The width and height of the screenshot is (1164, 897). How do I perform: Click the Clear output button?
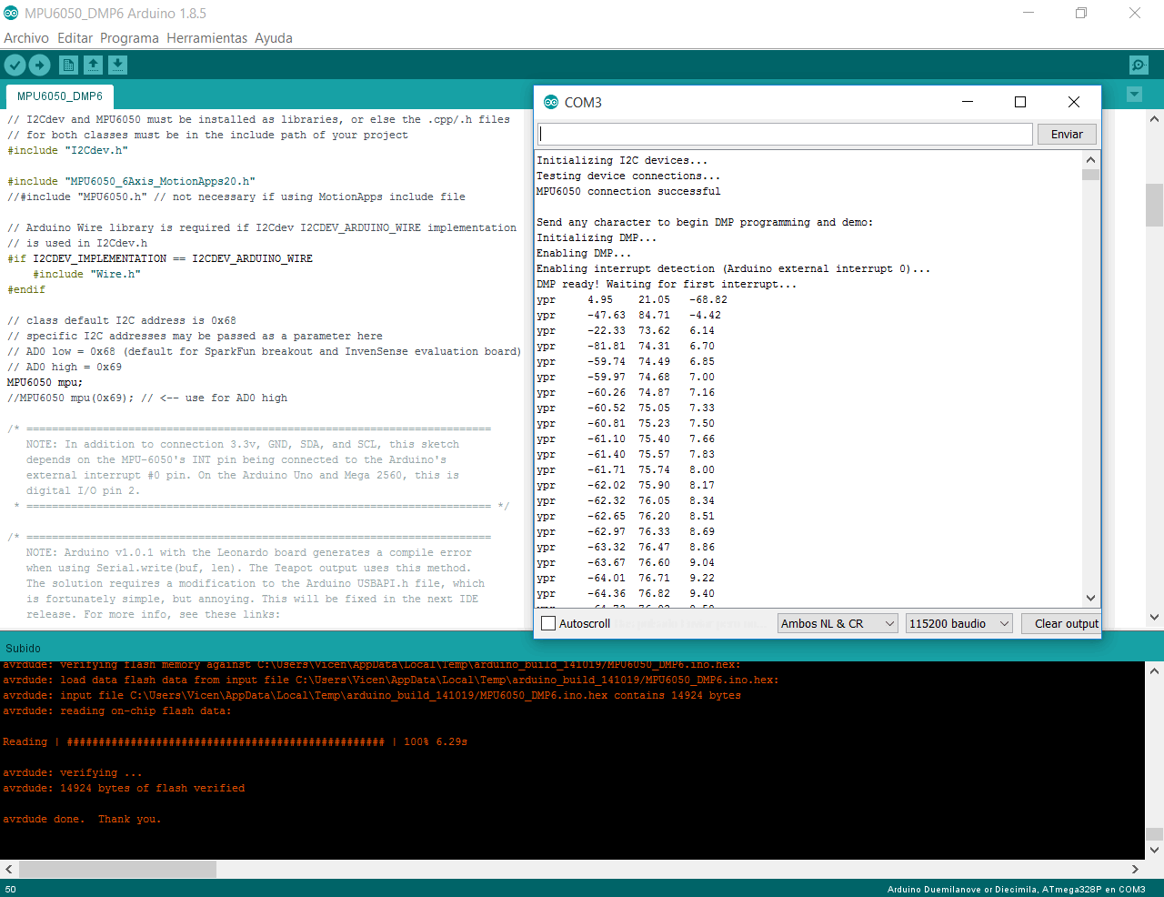1066,623
